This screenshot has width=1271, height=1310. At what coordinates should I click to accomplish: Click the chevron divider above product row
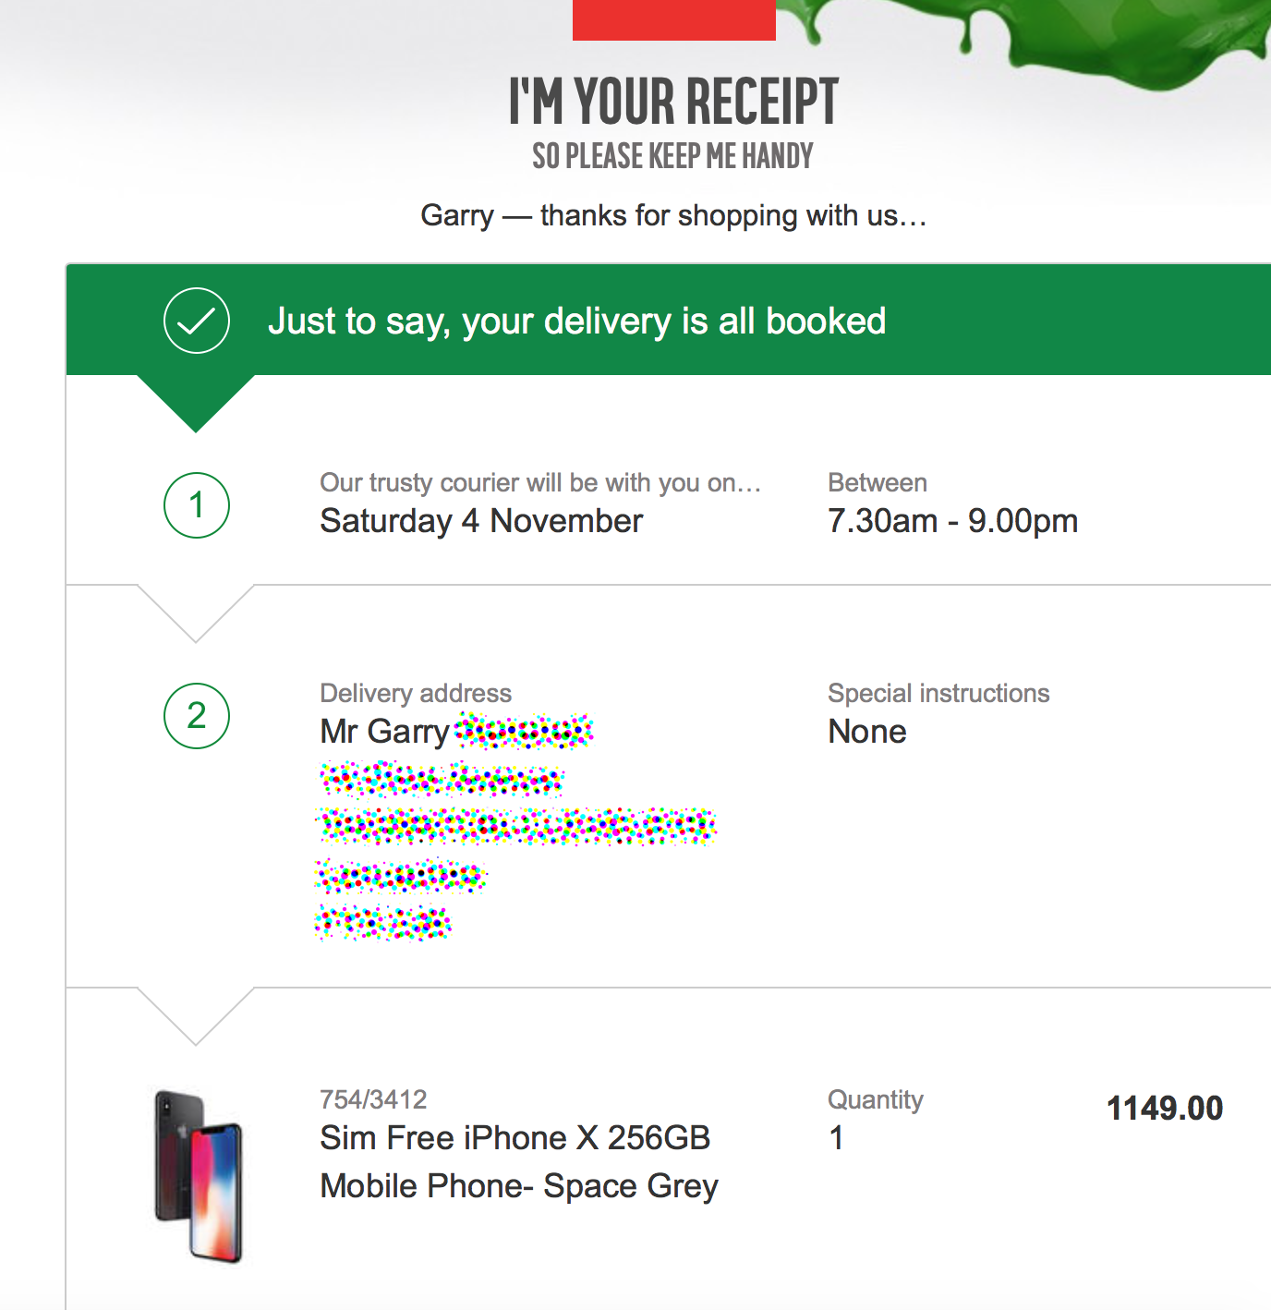(x=196, y=1016)
